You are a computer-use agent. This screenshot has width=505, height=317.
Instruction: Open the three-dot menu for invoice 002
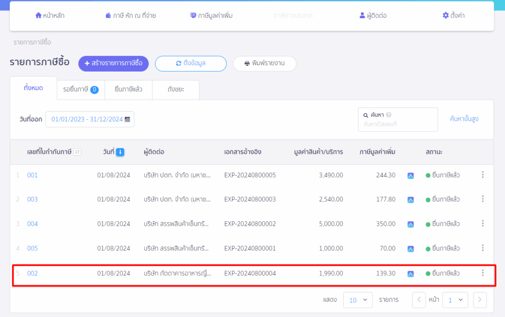point(482,273)
